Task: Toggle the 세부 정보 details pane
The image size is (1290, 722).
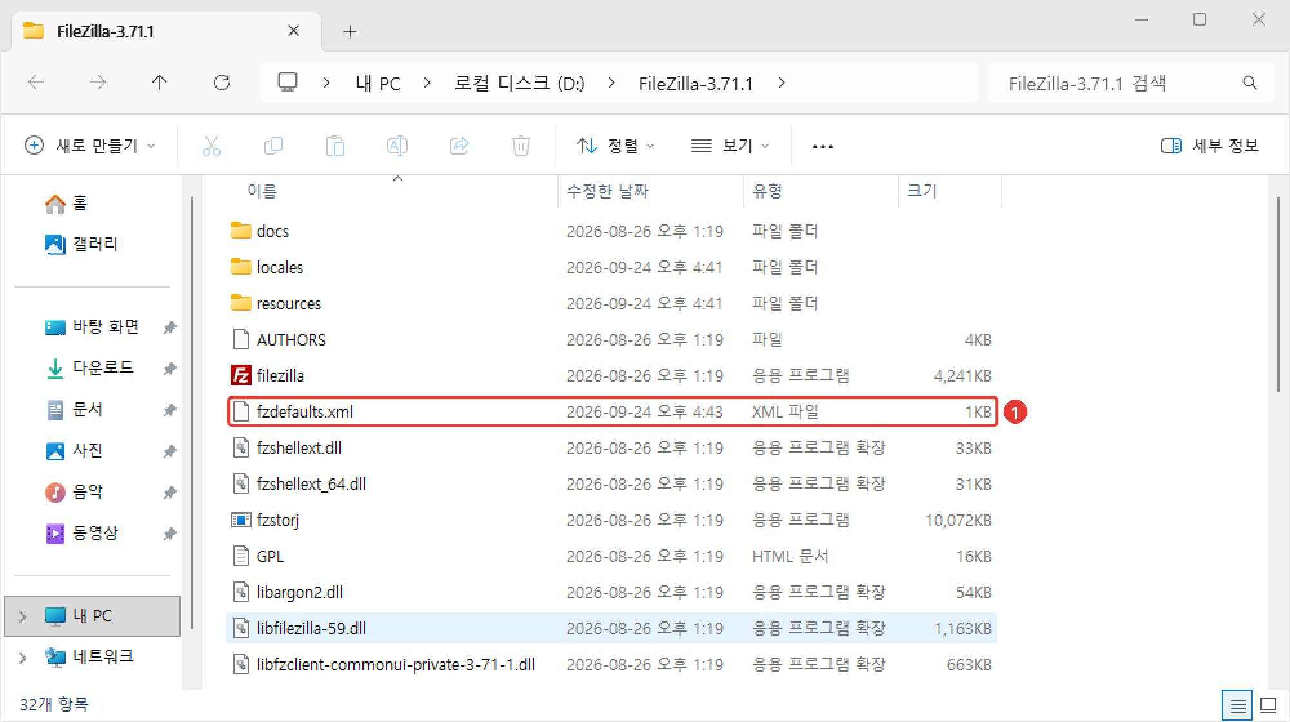Action: pos(1209,146)
